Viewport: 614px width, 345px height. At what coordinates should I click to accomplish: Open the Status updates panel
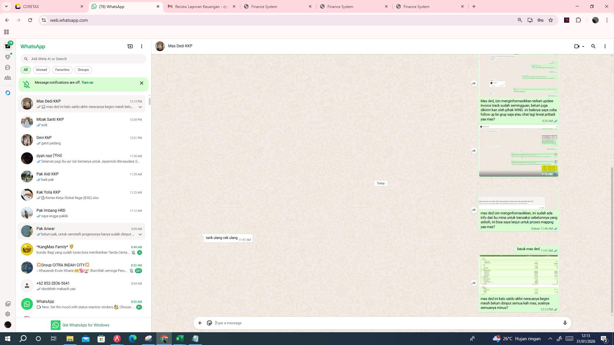(7, 57)
